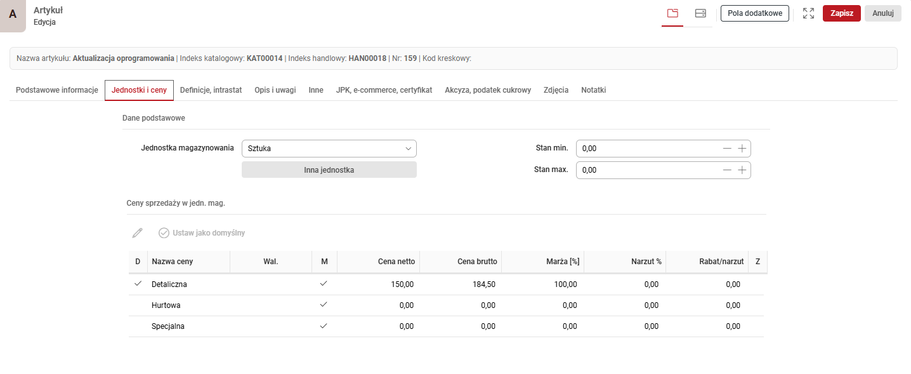Click the Stan max. input field

[647, 170]
